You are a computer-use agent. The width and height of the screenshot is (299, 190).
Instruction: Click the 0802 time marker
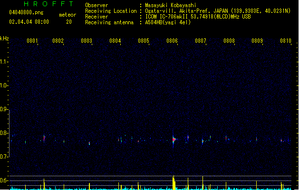(58, 41)
